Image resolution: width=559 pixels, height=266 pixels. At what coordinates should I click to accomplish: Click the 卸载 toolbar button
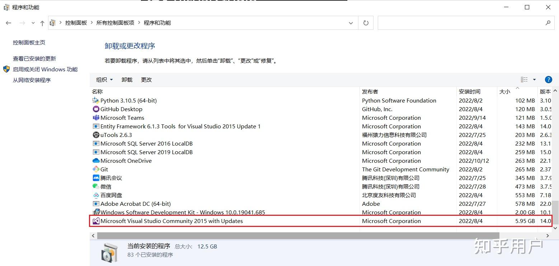[x=127, y=80]
